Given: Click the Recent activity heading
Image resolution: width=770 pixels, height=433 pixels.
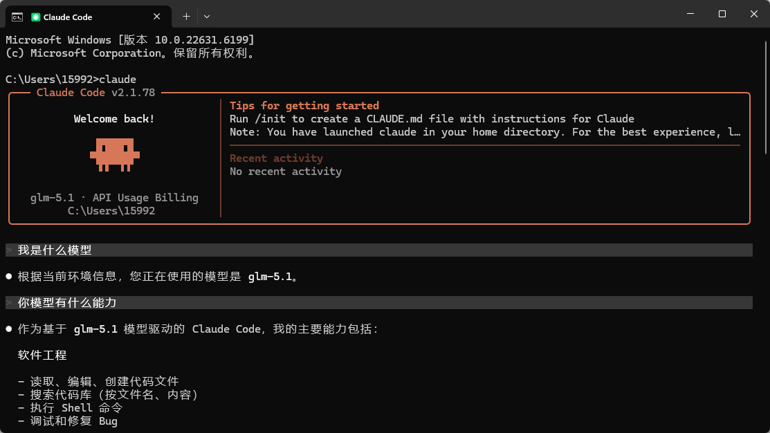Looking at the screenshot, I should point(276,158).
